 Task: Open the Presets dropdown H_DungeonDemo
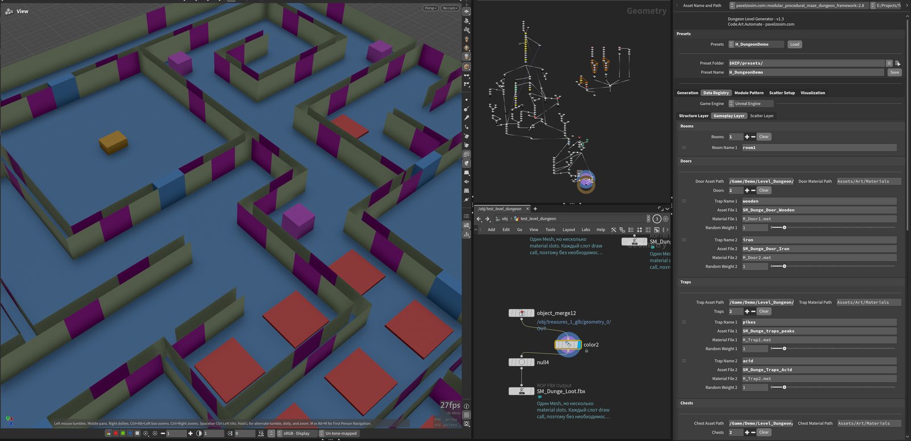click(756, 44)
